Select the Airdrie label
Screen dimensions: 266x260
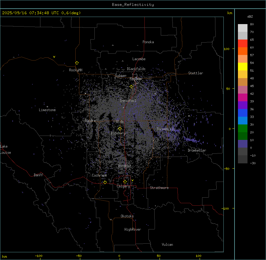point(125,166)
